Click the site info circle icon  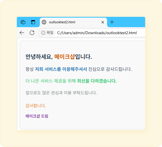tap(43, 33)
